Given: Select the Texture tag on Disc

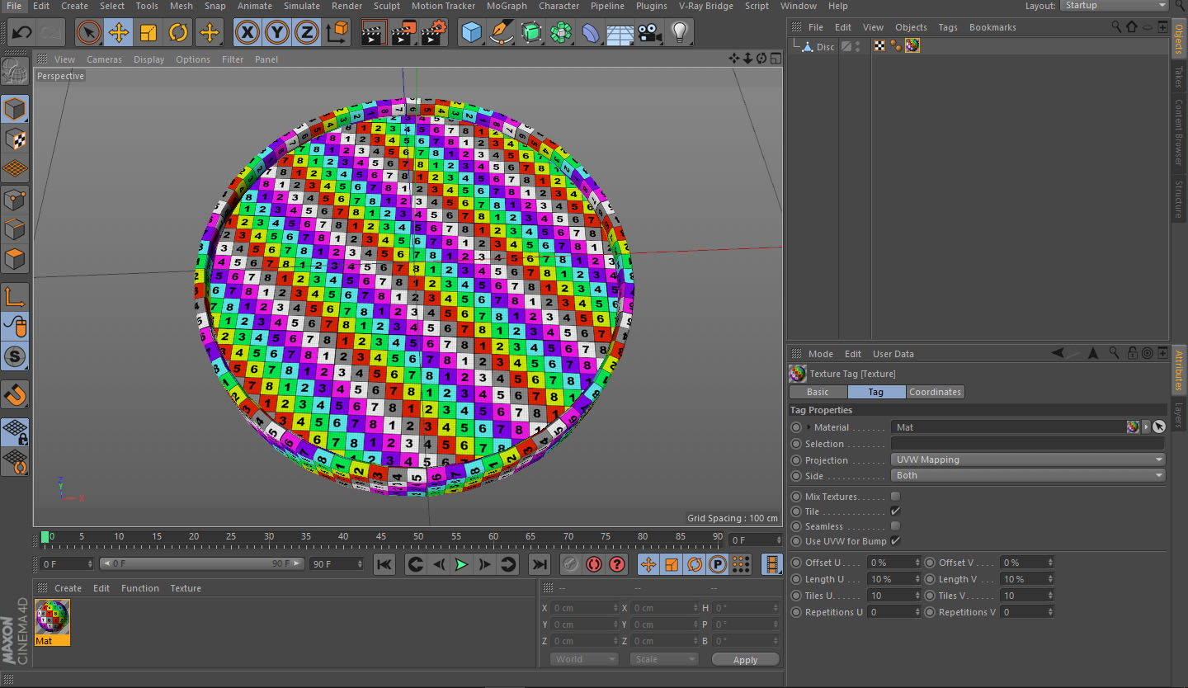Looking at the screenshot, I should 912,46.
